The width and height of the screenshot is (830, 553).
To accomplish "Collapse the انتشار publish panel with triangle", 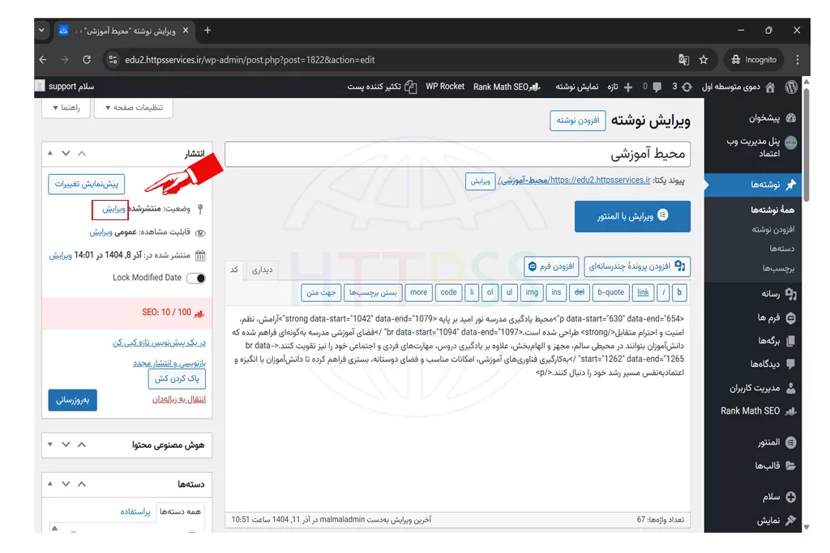I will (x=50, y=153).
